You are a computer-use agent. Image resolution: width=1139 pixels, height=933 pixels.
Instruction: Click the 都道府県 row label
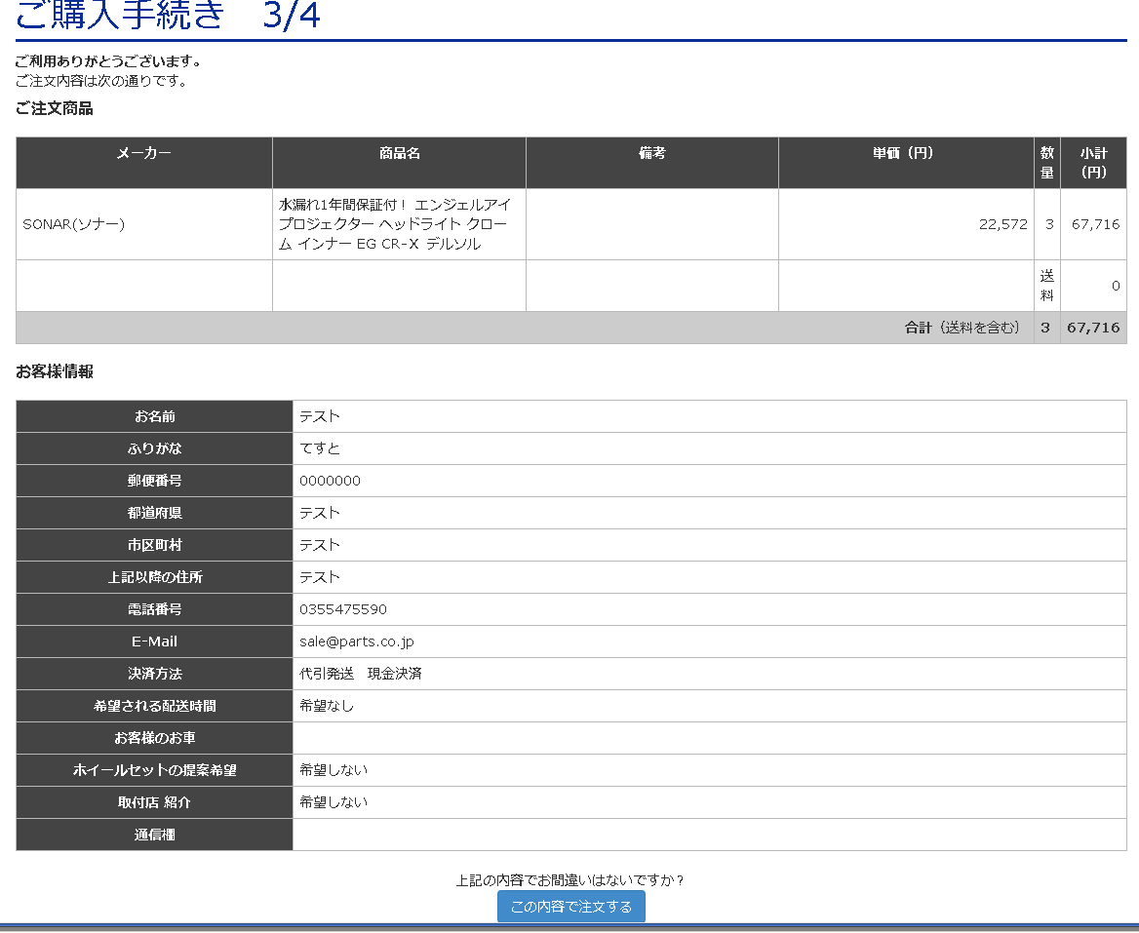point(155,513)
